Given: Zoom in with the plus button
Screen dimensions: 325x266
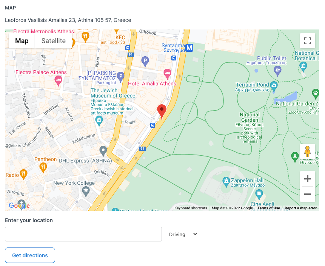Looking at the screenshot, I should pyautogui.click(x=307, y=179).
